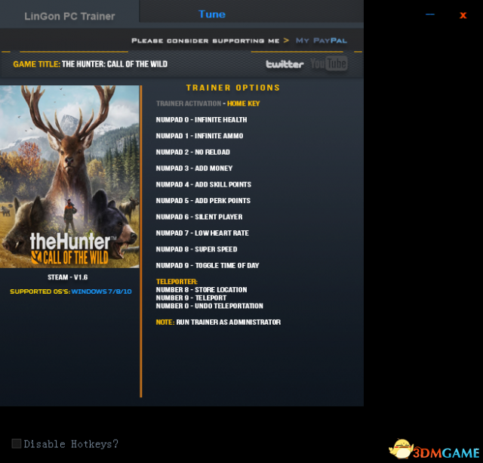
Task: Enable the Disable Hotkeys checkbox
Action: click(x=17, y=443)
